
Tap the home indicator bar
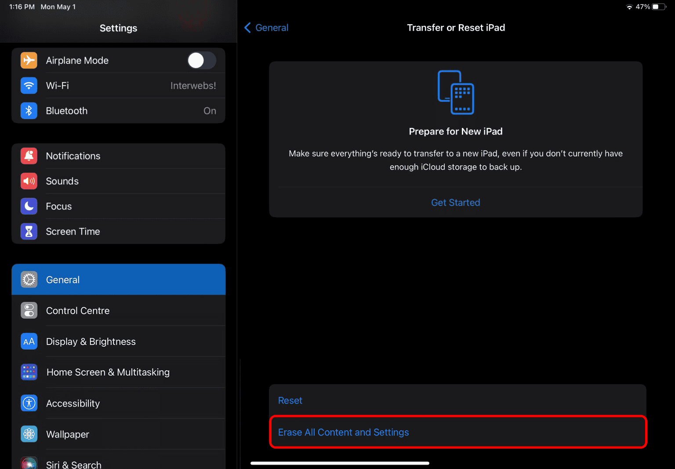(340, 463)
